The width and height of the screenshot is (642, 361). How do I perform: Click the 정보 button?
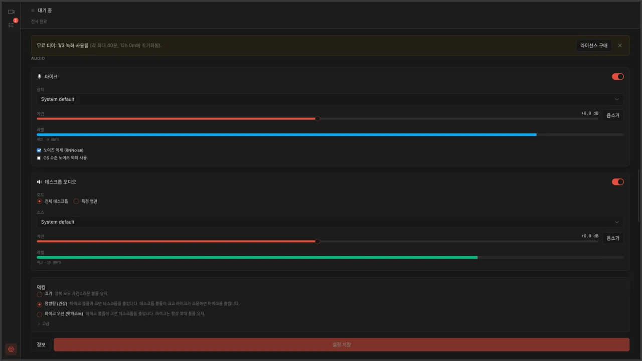point(41,344)
